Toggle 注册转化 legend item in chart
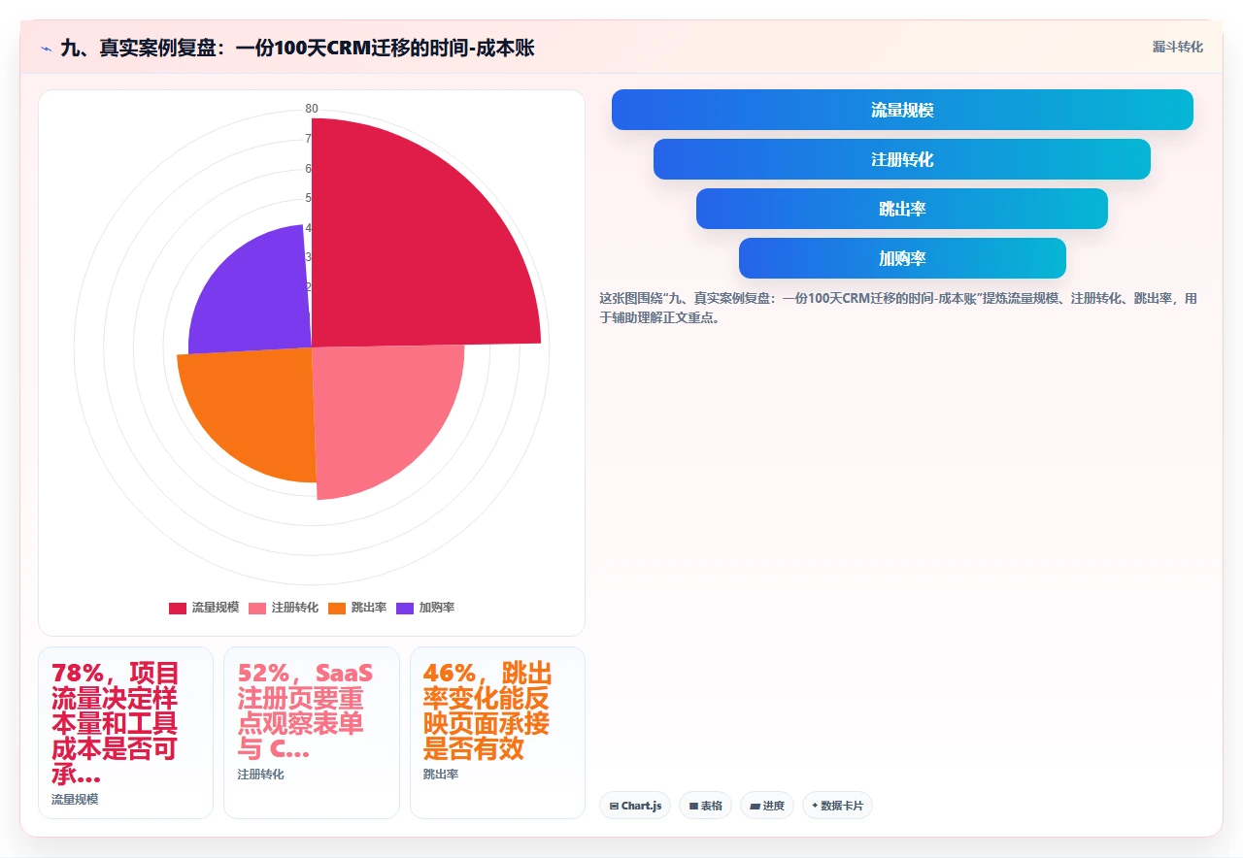The height and width of the screenshot is (858, 1243). point(284,608)
